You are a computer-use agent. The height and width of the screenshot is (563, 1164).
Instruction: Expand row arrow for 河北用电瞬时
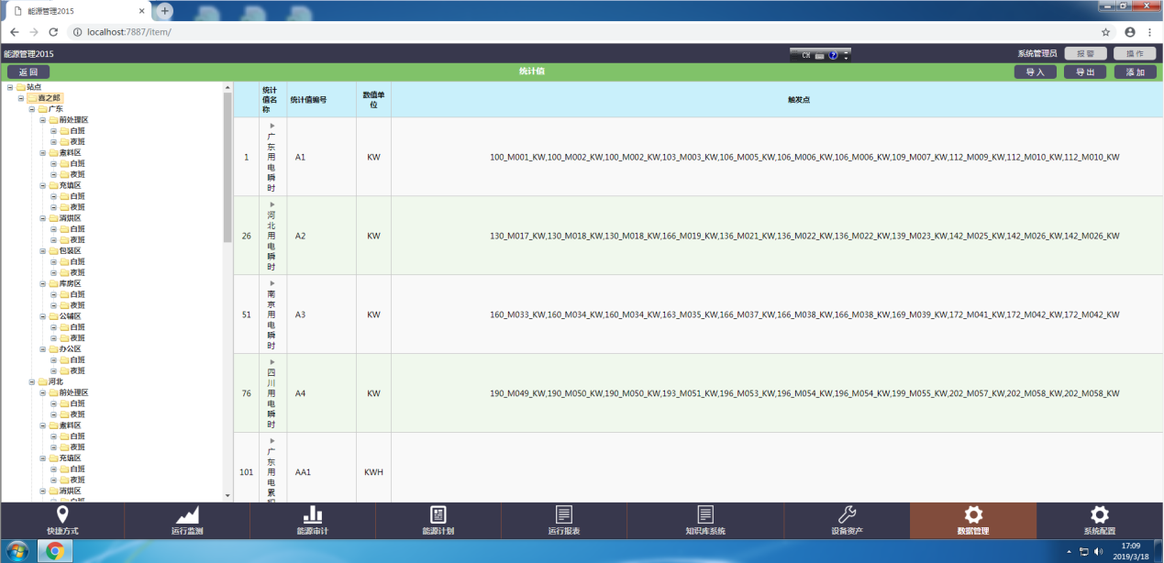(272, 204)
